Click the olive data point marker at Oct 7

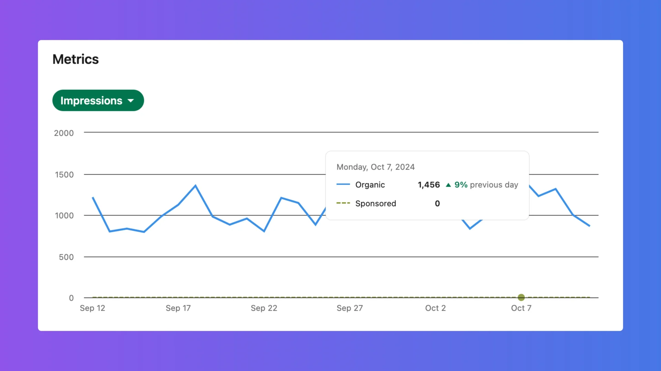[521, 297]
